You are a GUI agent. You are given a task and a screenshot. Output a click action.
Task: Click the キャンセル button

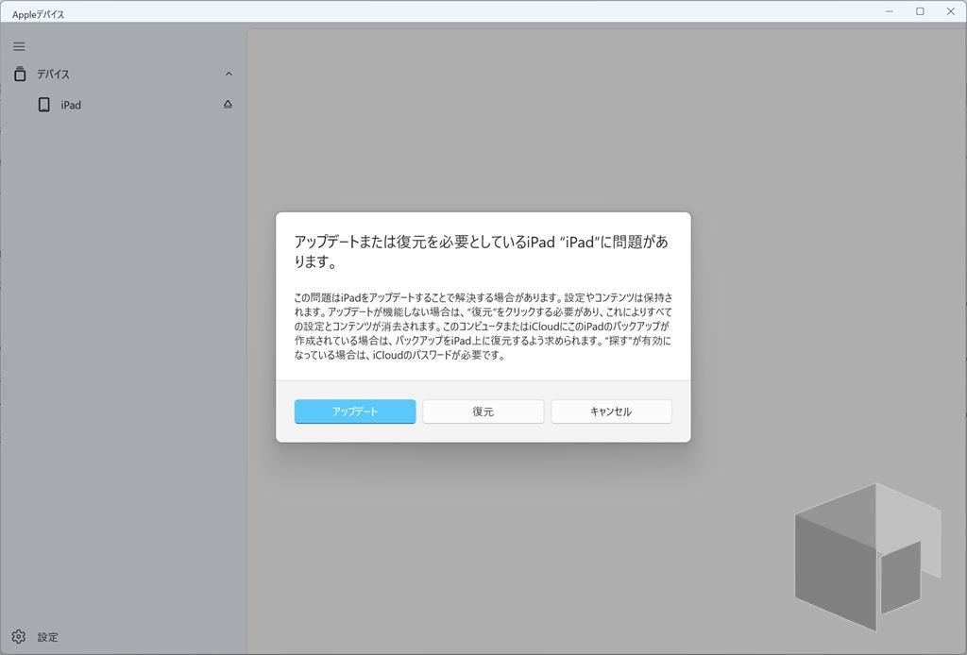(x=611, y=411)
